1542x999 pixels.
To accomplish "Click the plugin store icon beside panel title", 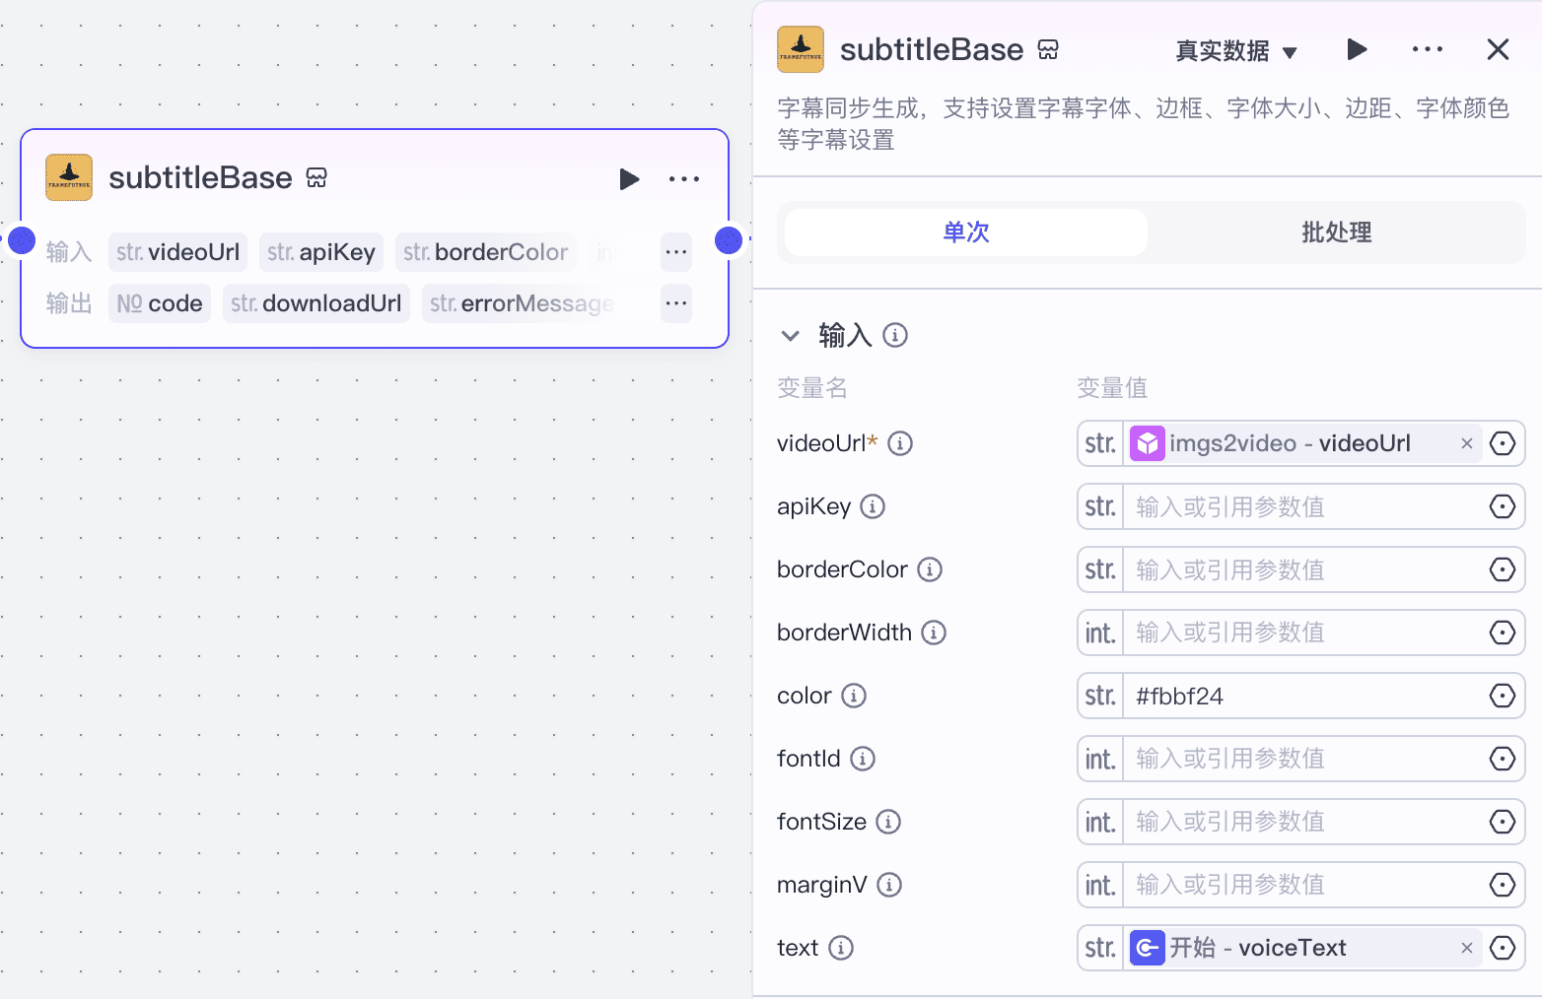I will (x=1048, y=50).
